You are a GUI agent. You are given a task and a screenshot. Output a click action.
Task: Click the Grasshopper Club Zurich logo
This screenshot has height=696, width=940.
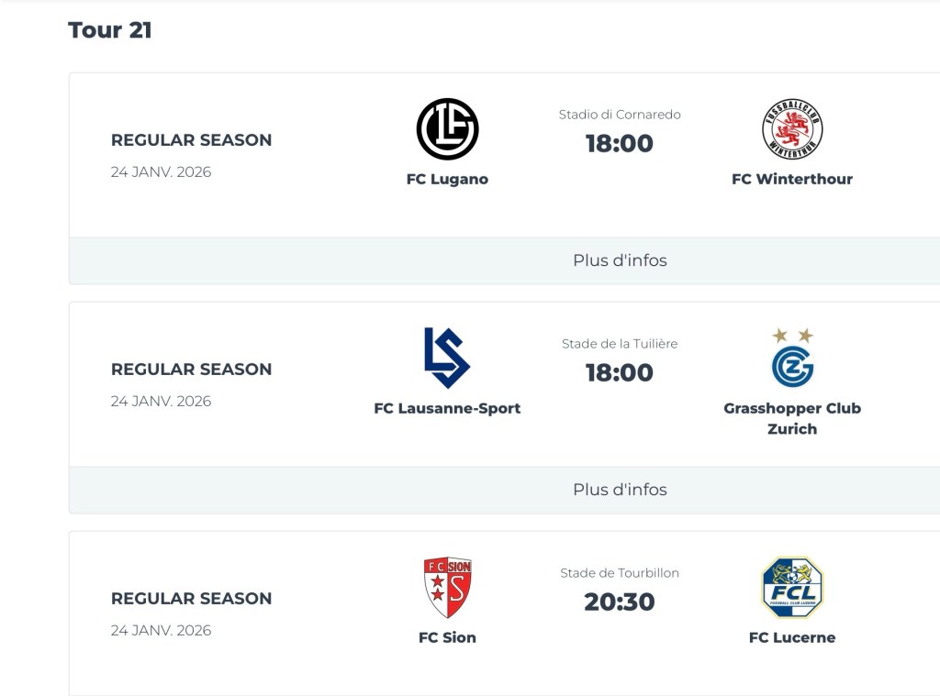click(792, 359)
